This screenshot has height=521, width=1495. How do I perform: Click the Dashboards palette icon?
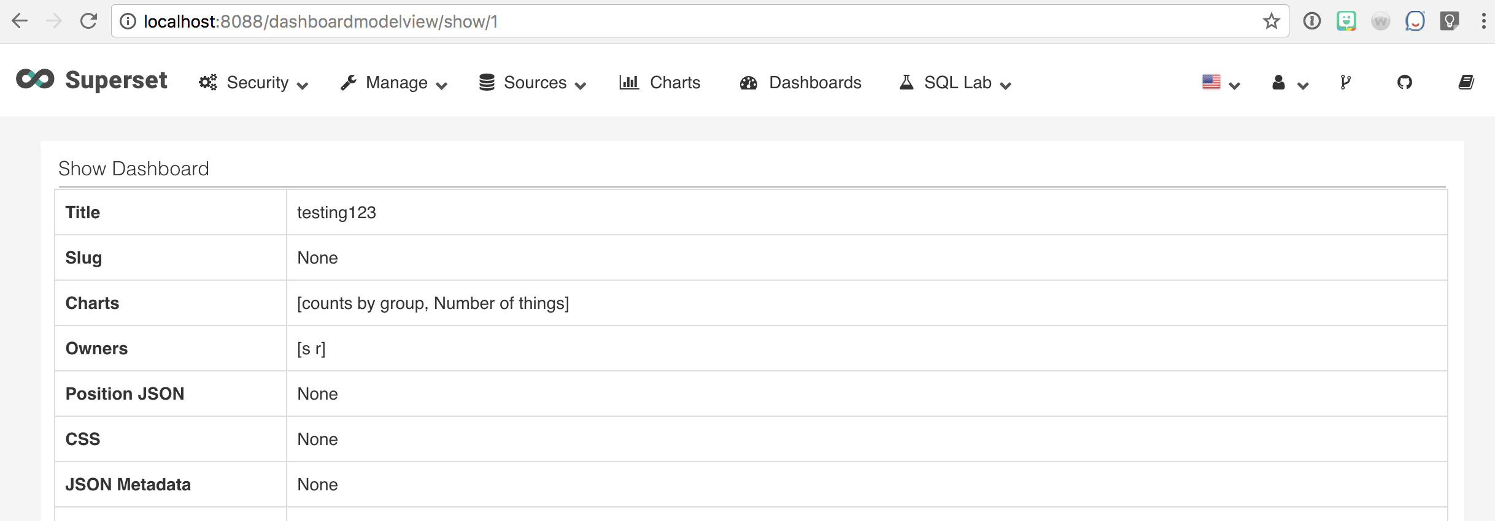748,82
